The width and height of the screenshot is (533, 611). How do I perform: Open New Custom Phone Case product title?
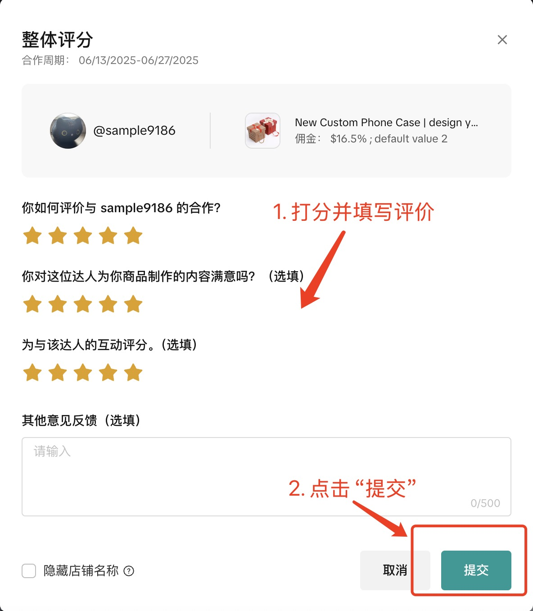pos(386,123)
